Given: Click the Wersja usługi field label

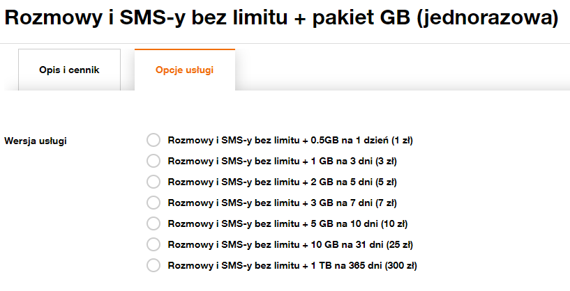Looking at the screenshot, I should point(36,141).
